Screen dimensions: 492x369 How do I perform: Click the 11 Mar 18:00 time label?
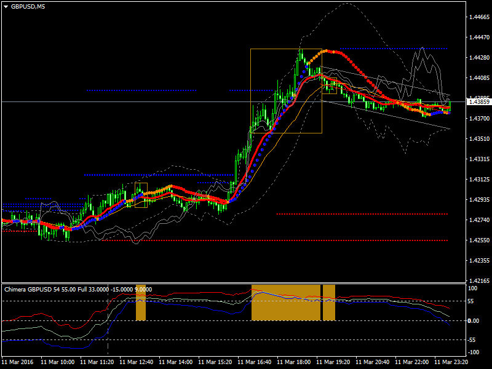click(x=294, y=362)
